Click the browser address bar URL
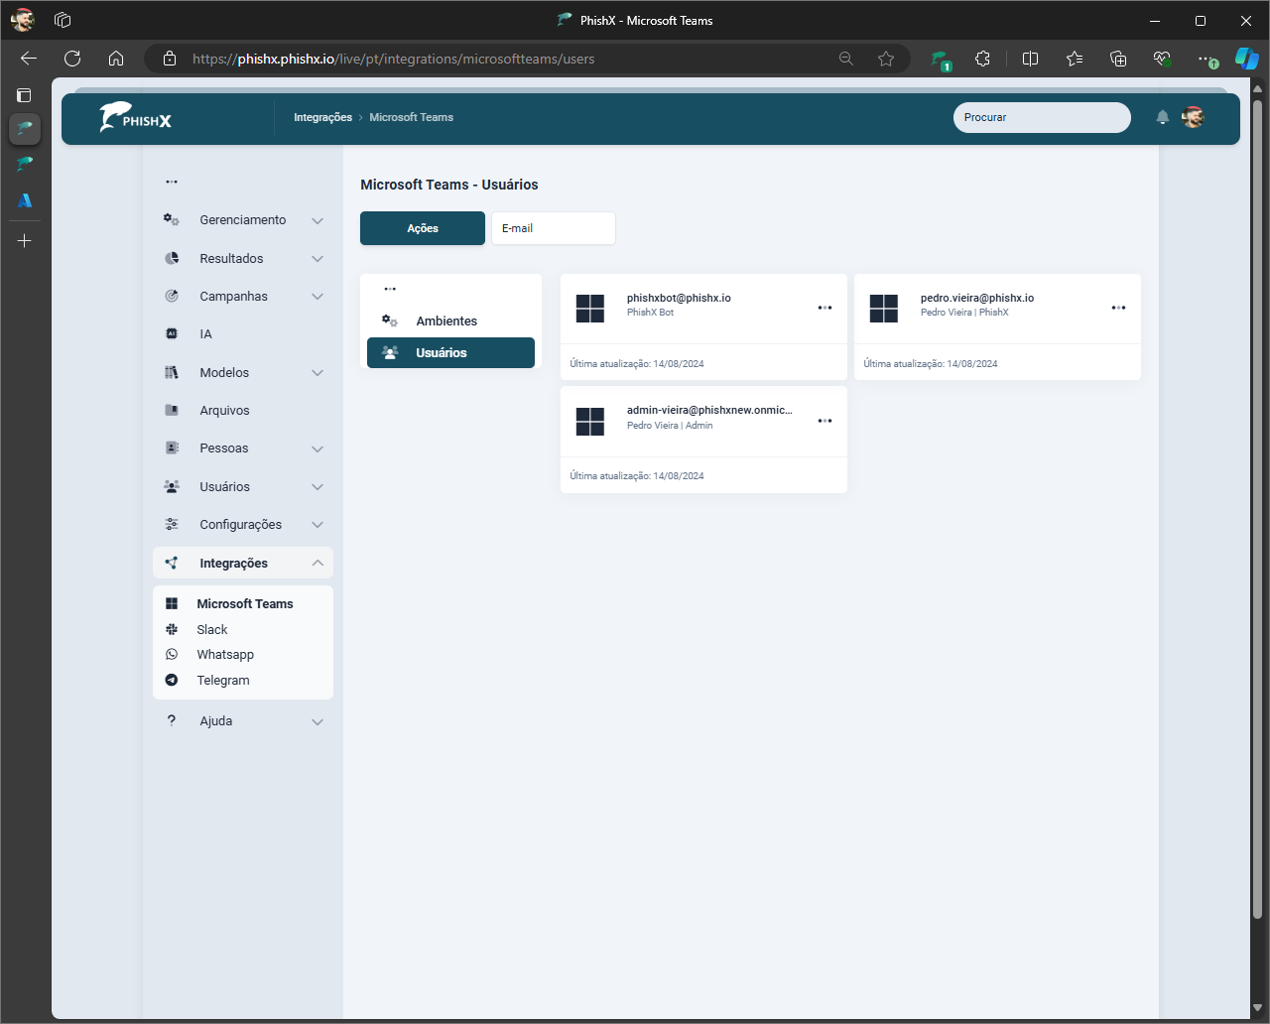Screen dimensions: 1270x1024 (x=393, y=59)
